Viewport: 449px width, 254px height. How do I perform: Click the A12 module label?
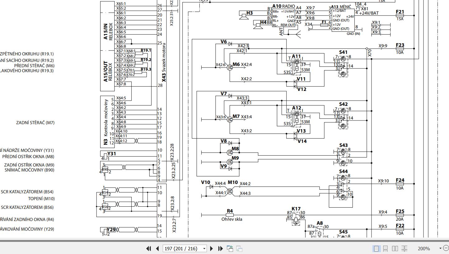coord(296,108)
